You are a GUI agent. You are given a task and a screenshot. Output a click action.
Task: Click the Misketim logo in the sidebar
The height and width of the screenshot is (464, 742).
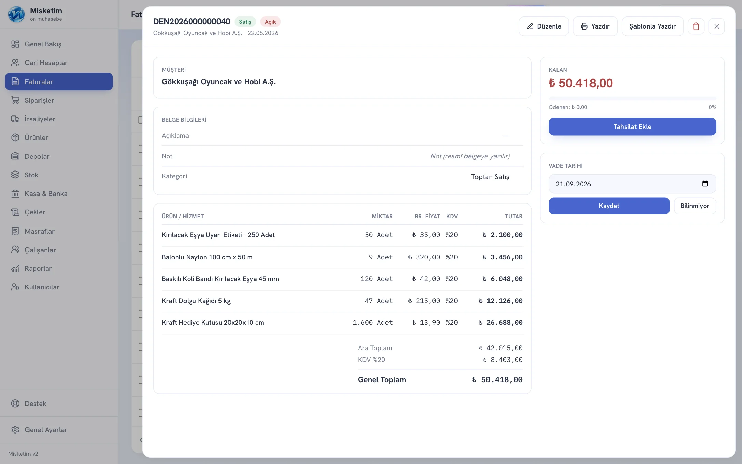[16, 14]
